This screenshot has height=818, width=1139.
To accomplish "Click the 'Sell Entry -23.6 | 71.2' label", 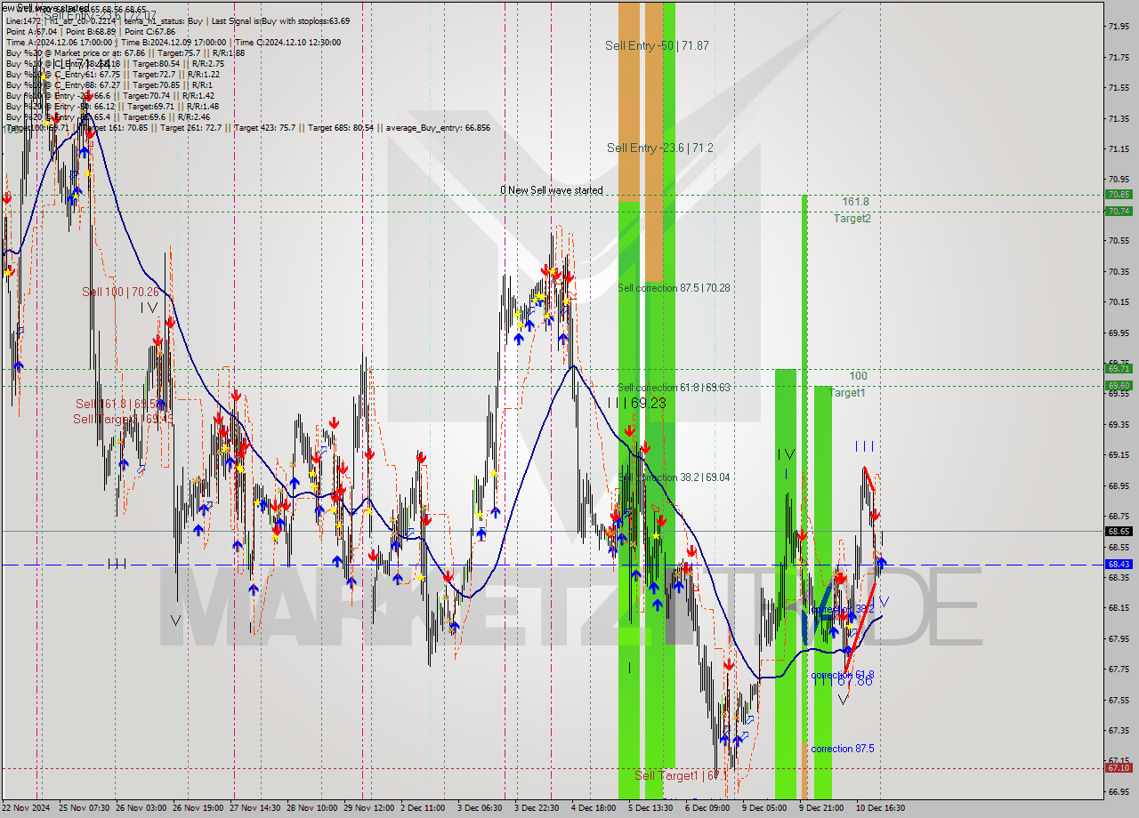I will tap(659, 148).
